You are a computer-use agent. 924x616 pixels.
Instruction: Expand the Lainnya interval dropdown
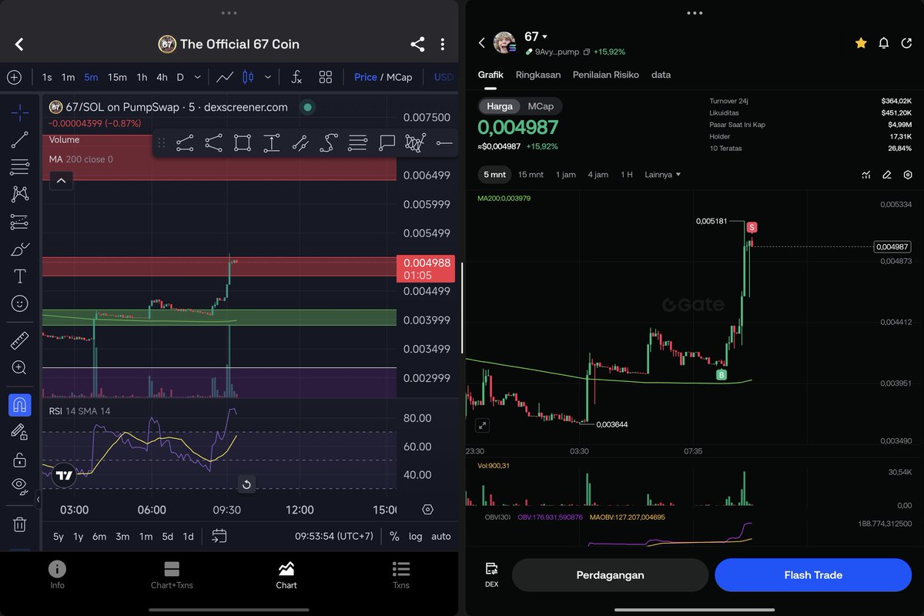[663, 175]
